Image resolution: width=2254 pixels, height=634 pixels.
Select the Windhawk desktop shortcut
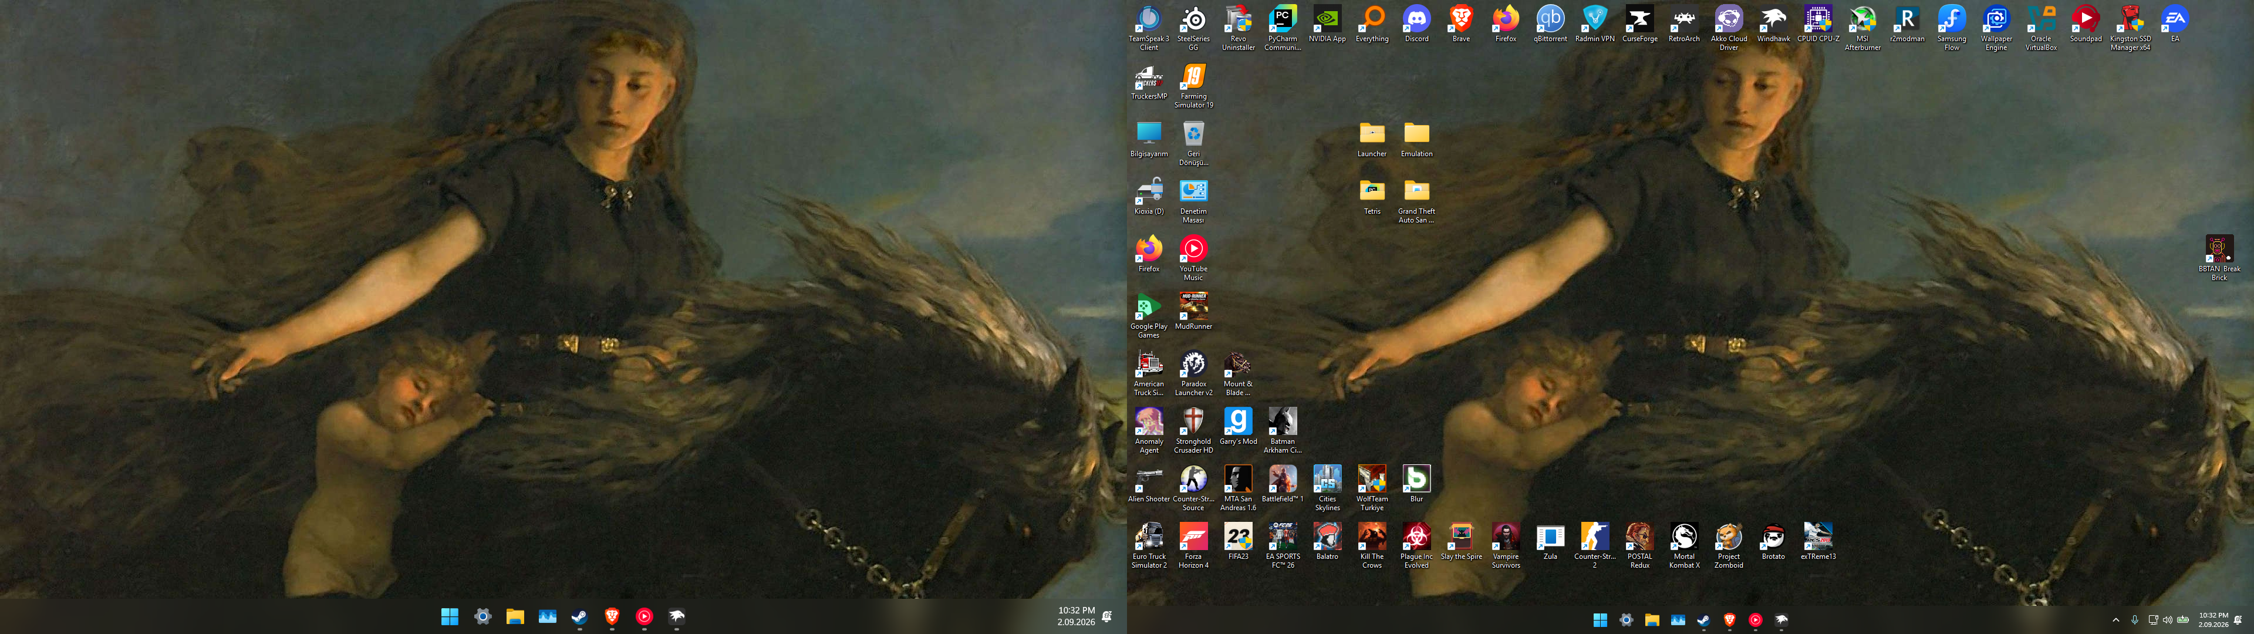[1774, 23]
